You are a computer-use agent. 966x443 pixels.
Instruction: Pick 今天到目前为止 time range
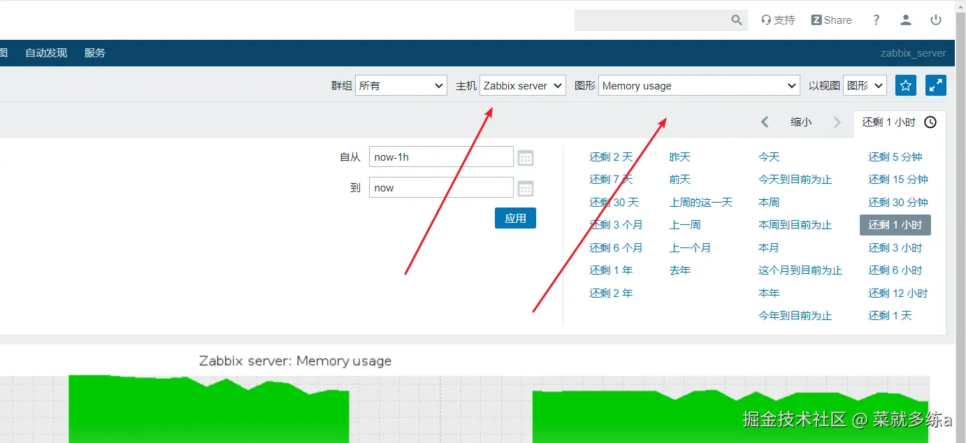795,180
